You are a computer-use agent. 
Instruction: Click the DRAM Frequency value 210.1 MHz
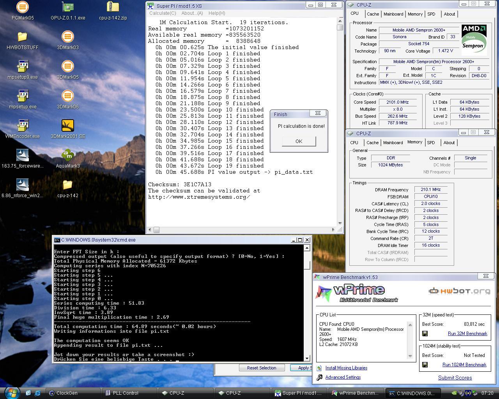(430, 190)
